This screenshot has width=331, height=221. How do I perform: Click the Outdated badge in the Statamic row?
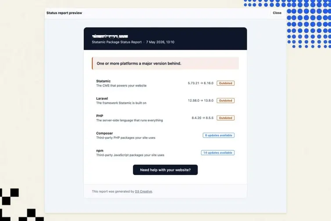pyautogui.click(x=226, y=83)
